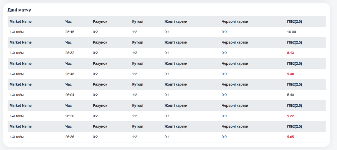Click the 25:15 time cell
This screenshot has width=337, height=150.
tap(70, 32)
